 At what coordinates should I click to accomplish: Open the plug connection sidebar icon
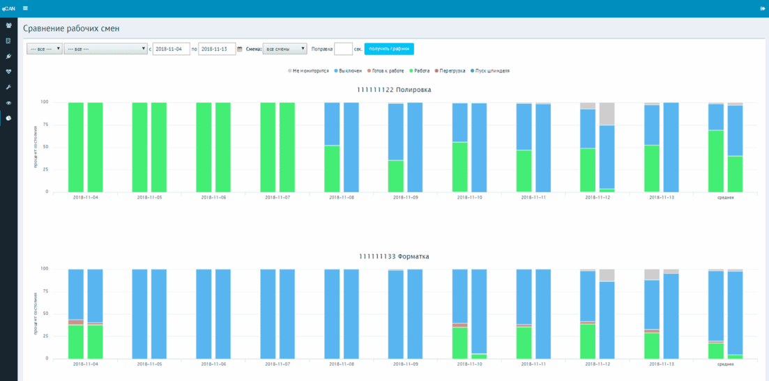[8, 56]
